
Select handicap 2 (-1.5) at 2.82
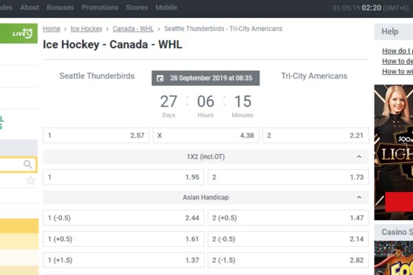pos(288,261)
